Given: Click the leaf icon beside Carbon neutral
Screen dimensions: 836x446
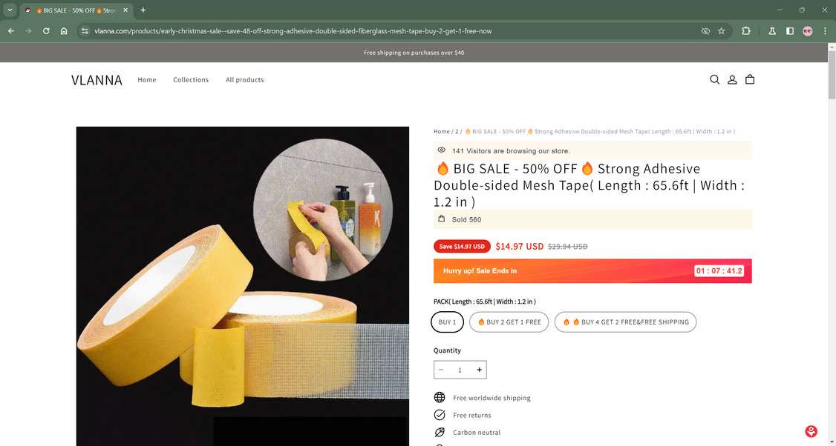Looking at the screenshot, I should click(440, 432).
